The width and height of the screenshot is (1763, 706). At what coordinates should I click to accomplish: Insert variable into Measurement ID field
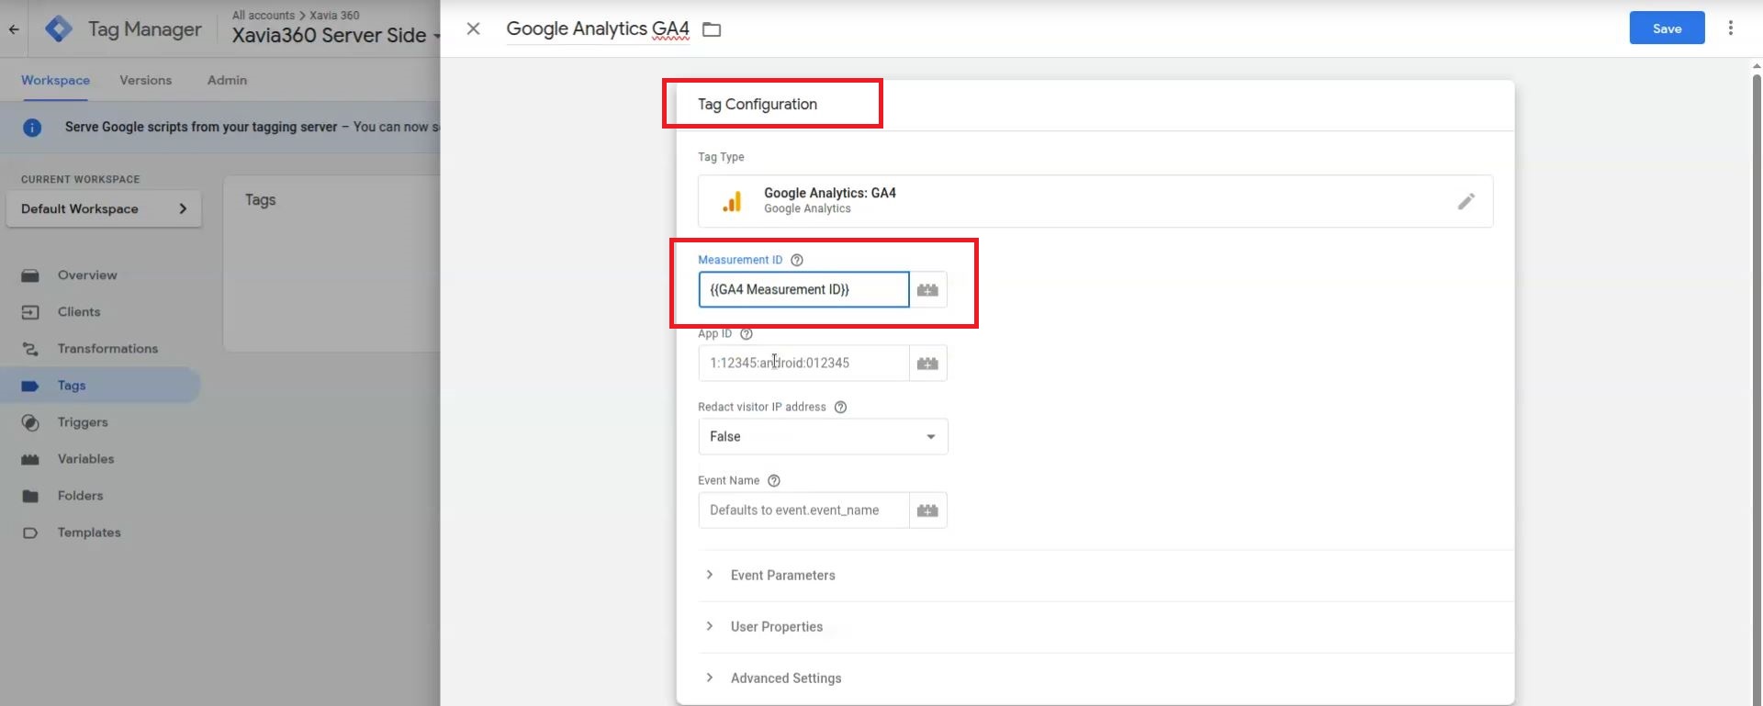(x=927, y=290)
